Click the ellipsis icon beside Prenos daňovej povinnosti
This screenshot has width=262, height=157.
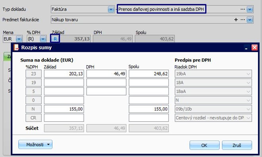pyautogui.click(x=243, y=9)
